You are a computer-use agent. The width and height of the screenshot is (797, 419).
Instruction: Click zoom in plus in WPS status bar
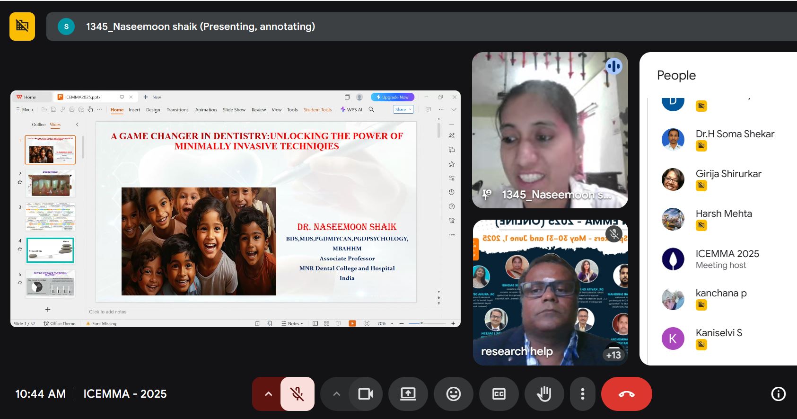point(453,323)
